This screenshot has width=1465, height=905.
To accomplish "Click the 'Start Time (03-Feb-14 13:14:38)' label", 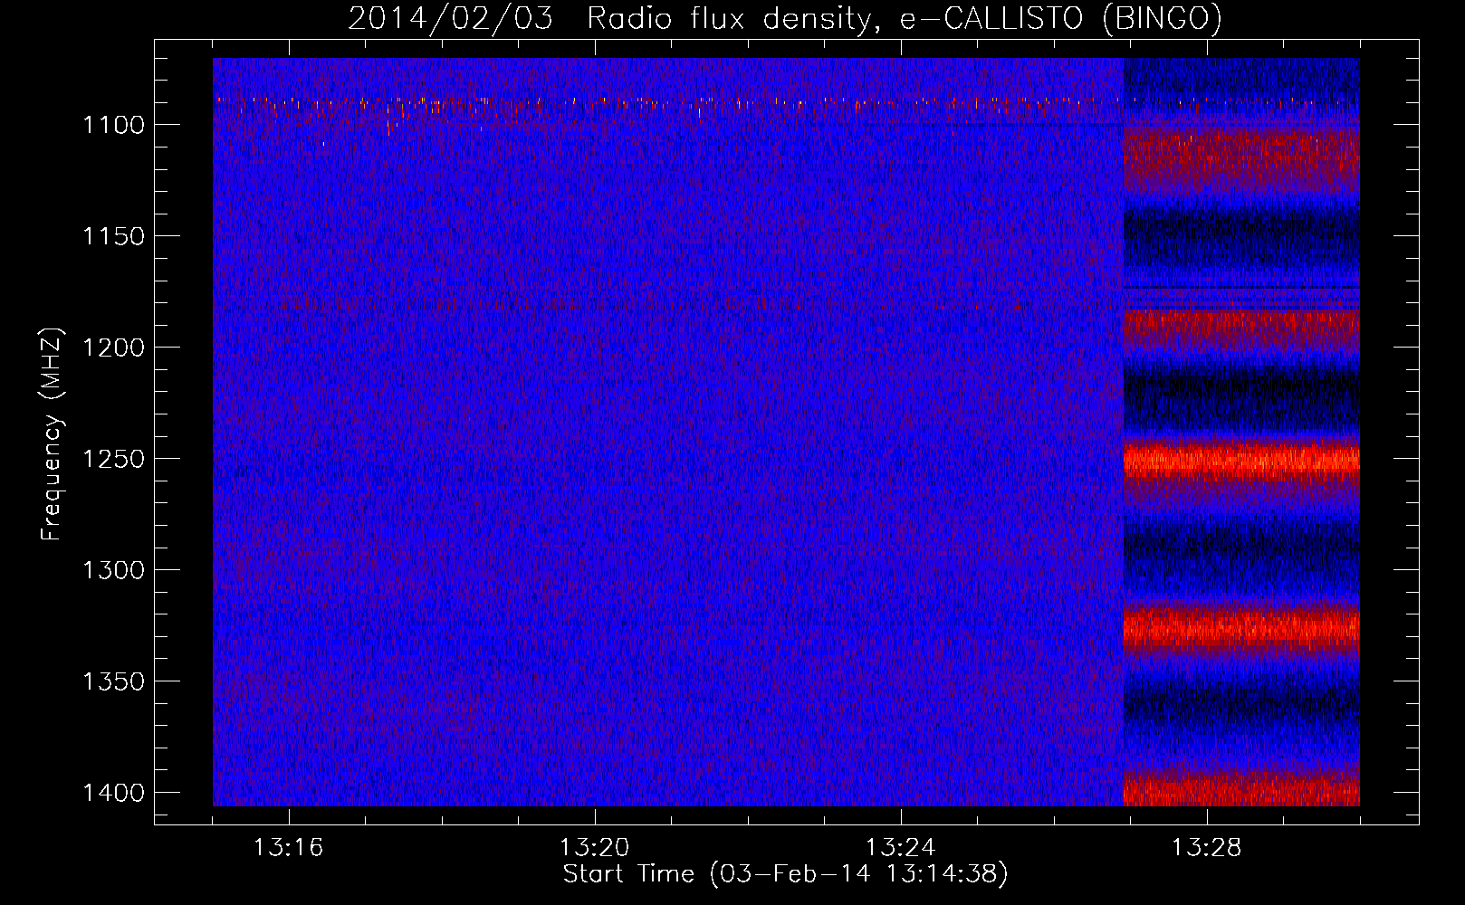I will [785, 874].
